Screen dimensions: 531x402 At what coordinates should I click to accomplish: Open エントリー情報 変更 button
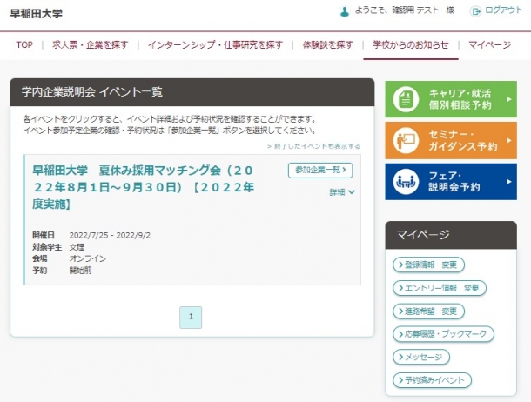click(440, 288)
